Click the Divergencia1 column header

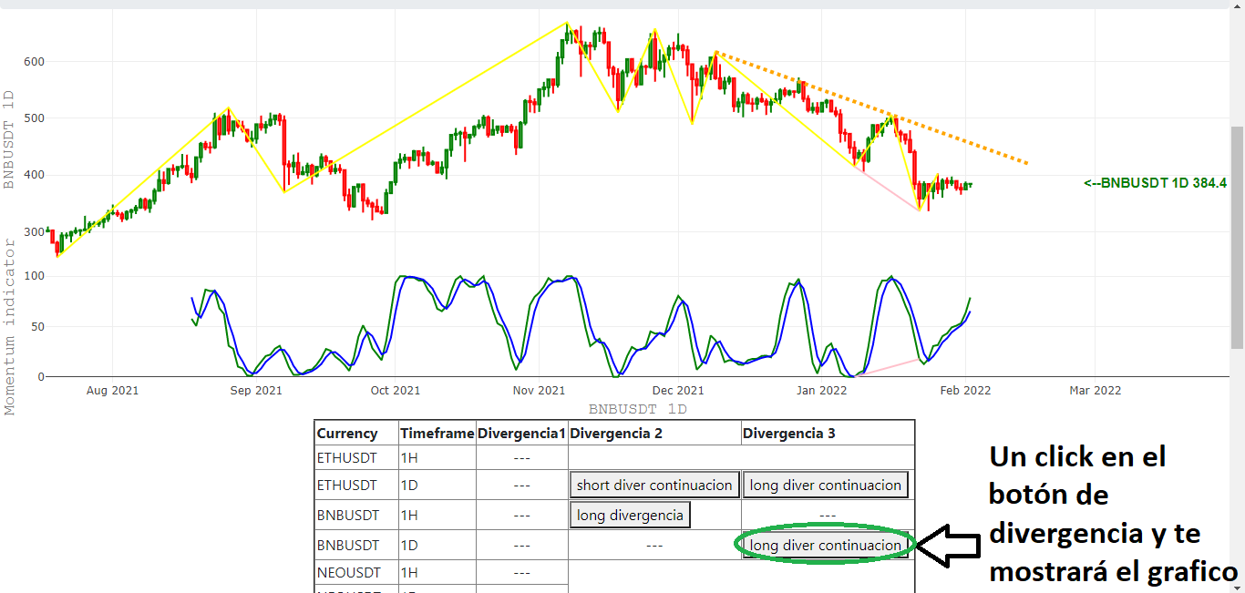coord(521,434)
